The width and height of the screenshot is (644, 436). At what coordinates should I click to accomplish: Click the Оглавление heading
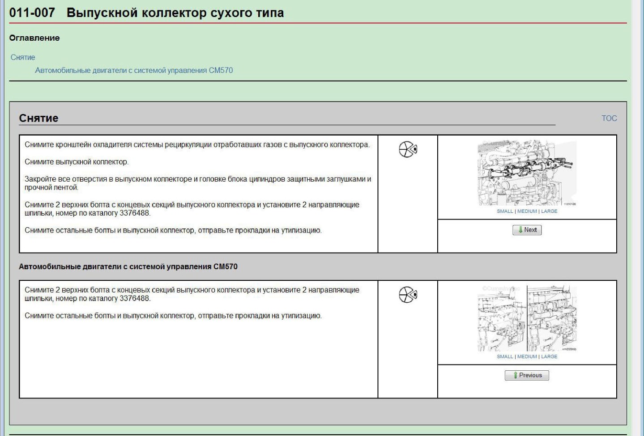[34, 38]
